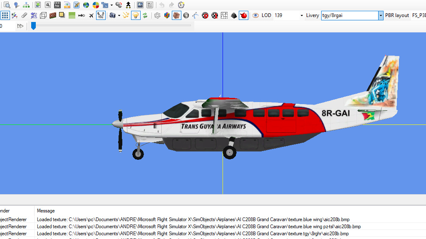Toggle the crossed arrows skeleton icon
The height and width of the screenshot is (239, 426).
pos(101,15)
